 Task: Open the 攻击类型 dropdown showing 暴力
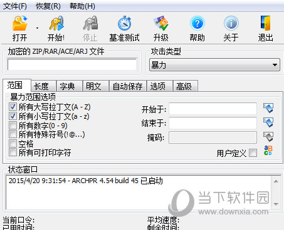point(214,65)
